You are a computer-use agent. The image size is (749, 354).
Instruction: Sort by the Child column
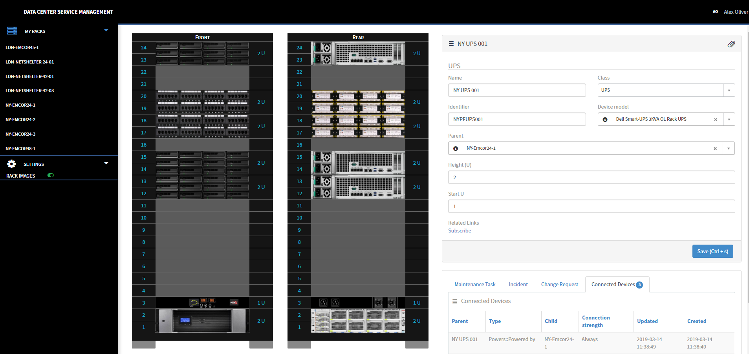[551, 321]
